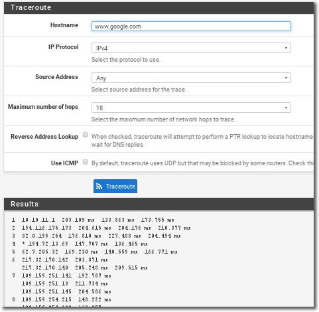Click the Traceroute panel header

(x=159, y=8)
